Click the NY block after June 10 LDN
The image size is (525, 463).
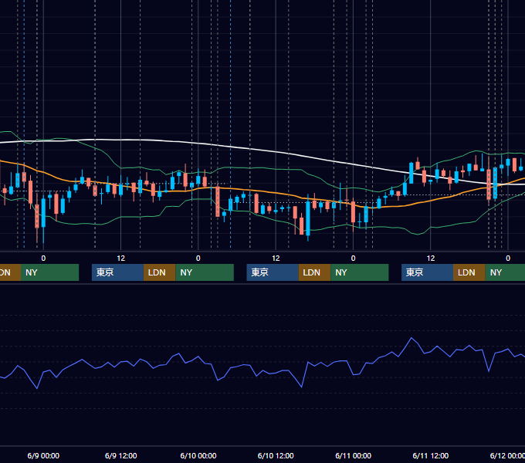coord(360,272)
